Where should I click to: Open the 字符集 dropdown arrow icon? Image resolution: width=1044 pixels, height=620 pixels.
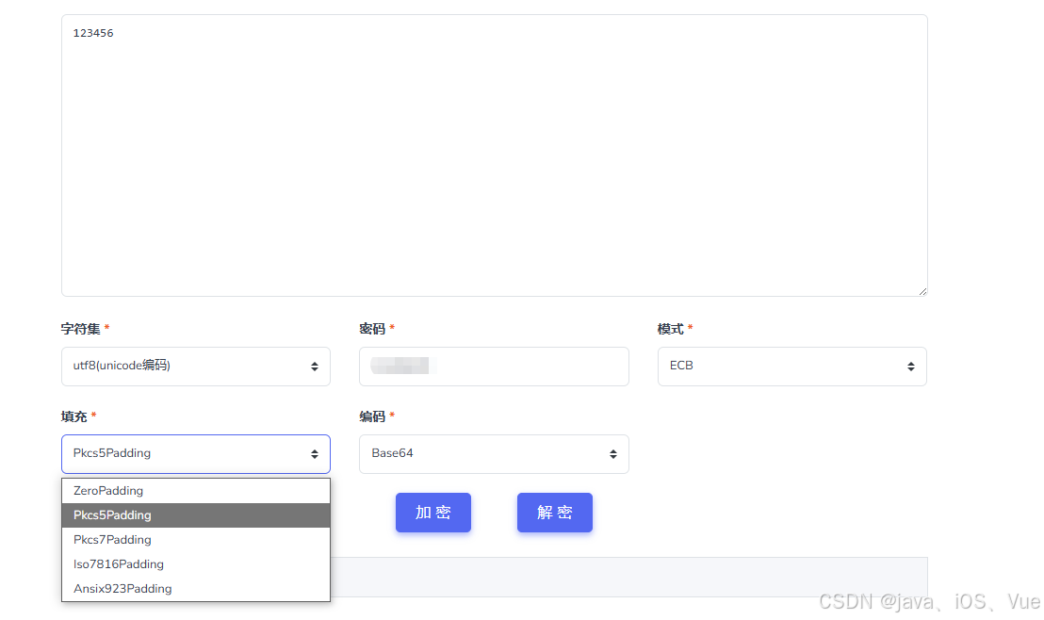tap(316, 366)
